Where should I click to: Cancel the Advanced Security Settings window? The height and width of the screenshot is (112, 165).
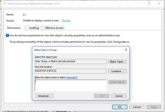(x=137, y=107)
